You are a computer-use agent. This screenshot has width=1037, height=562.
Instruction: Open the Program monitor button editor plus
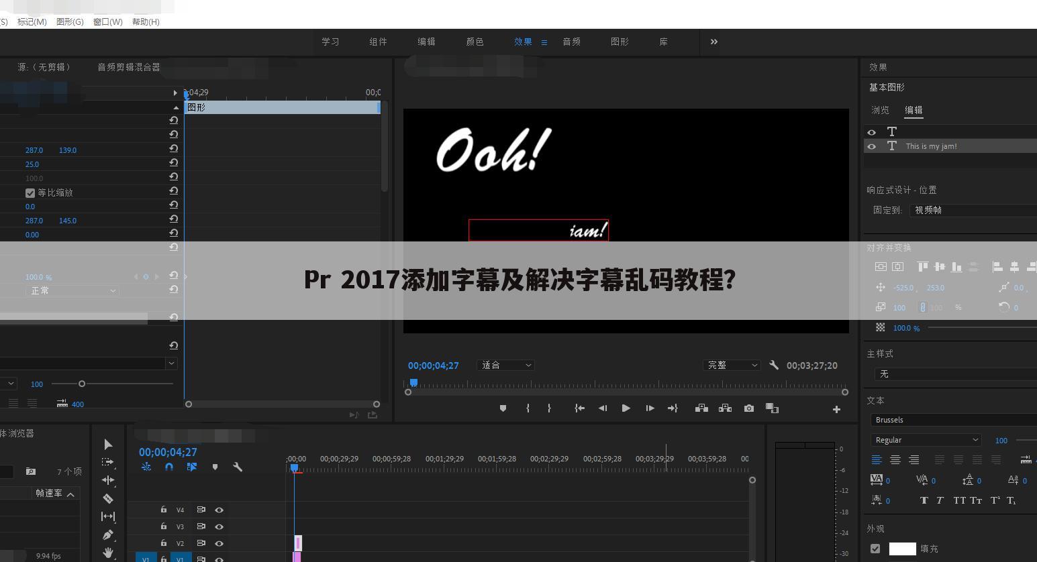click(x=836, y=409)
